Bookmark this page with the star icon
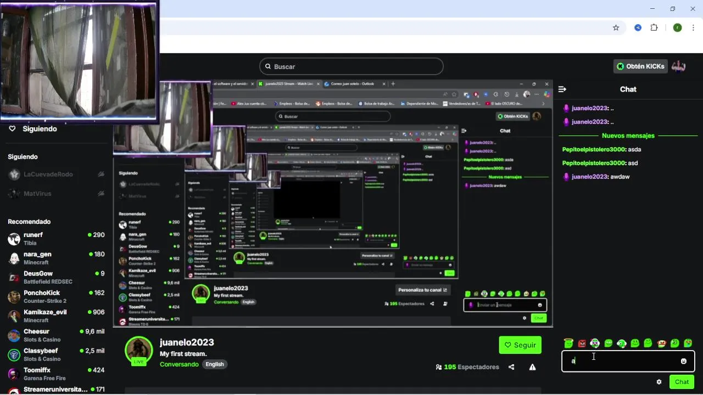This screenshot has width=703, height=395. coord(616,27)
